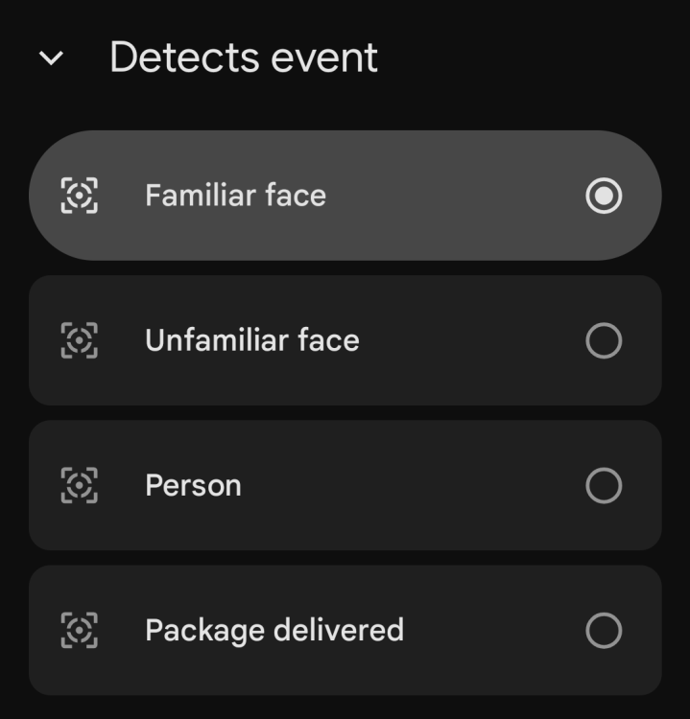Image resolution: width=690 pixels, height=719 pixels.
Task: Enable the Package delivered radio button
Action: [x=604, y=630]
